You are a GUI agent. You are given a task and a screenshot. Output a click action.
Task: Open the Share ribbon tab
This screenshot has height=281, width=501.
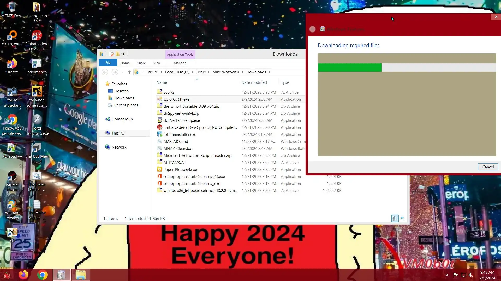click(141, 63)
